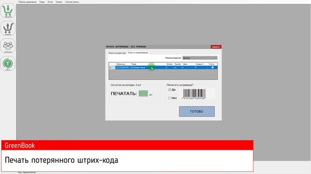The height and width of the screenshot is (174, 311).
Task: Open the Клиент menu
Action: pyautogui.click(x=59, y=2)
